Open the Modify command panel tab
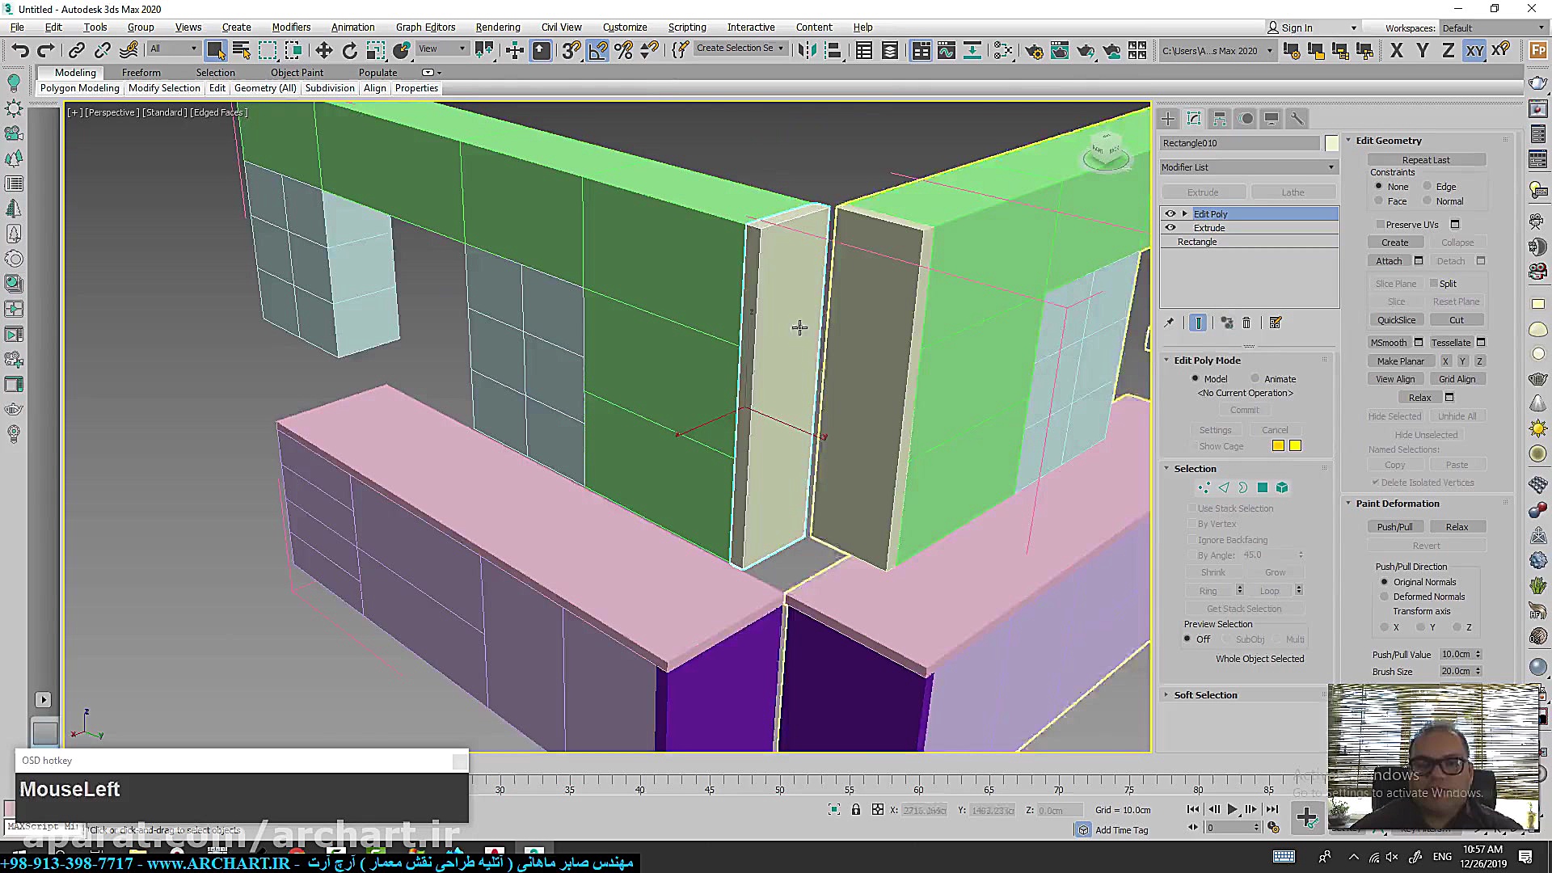The width and height of the screenshot is (1552, 873). coord(1194,119)
